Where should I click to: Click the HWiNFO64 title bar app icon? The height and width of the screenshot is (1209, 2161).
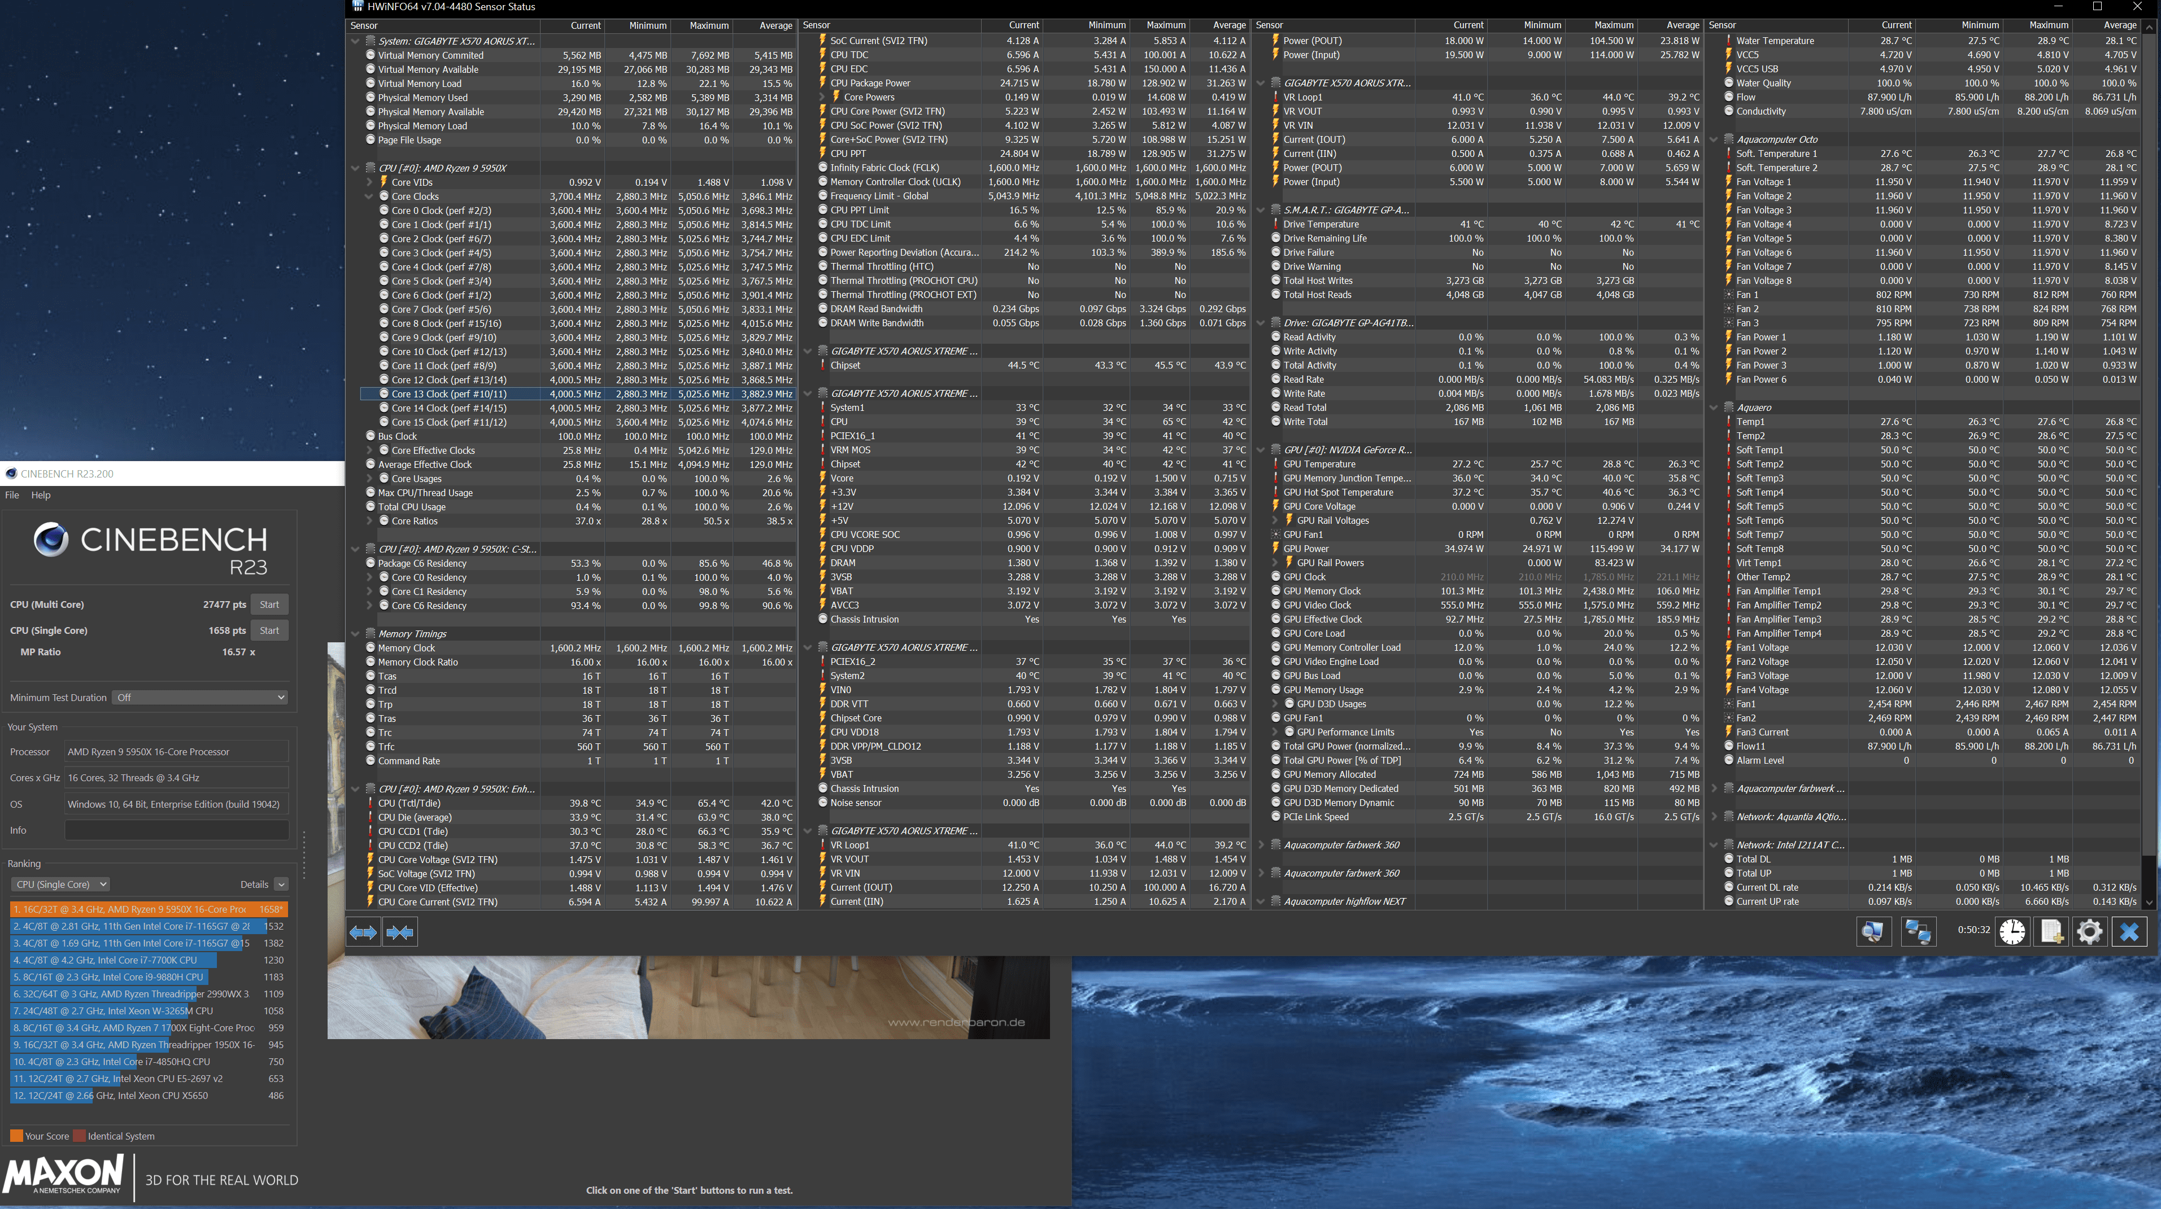[x=358, y=7]
